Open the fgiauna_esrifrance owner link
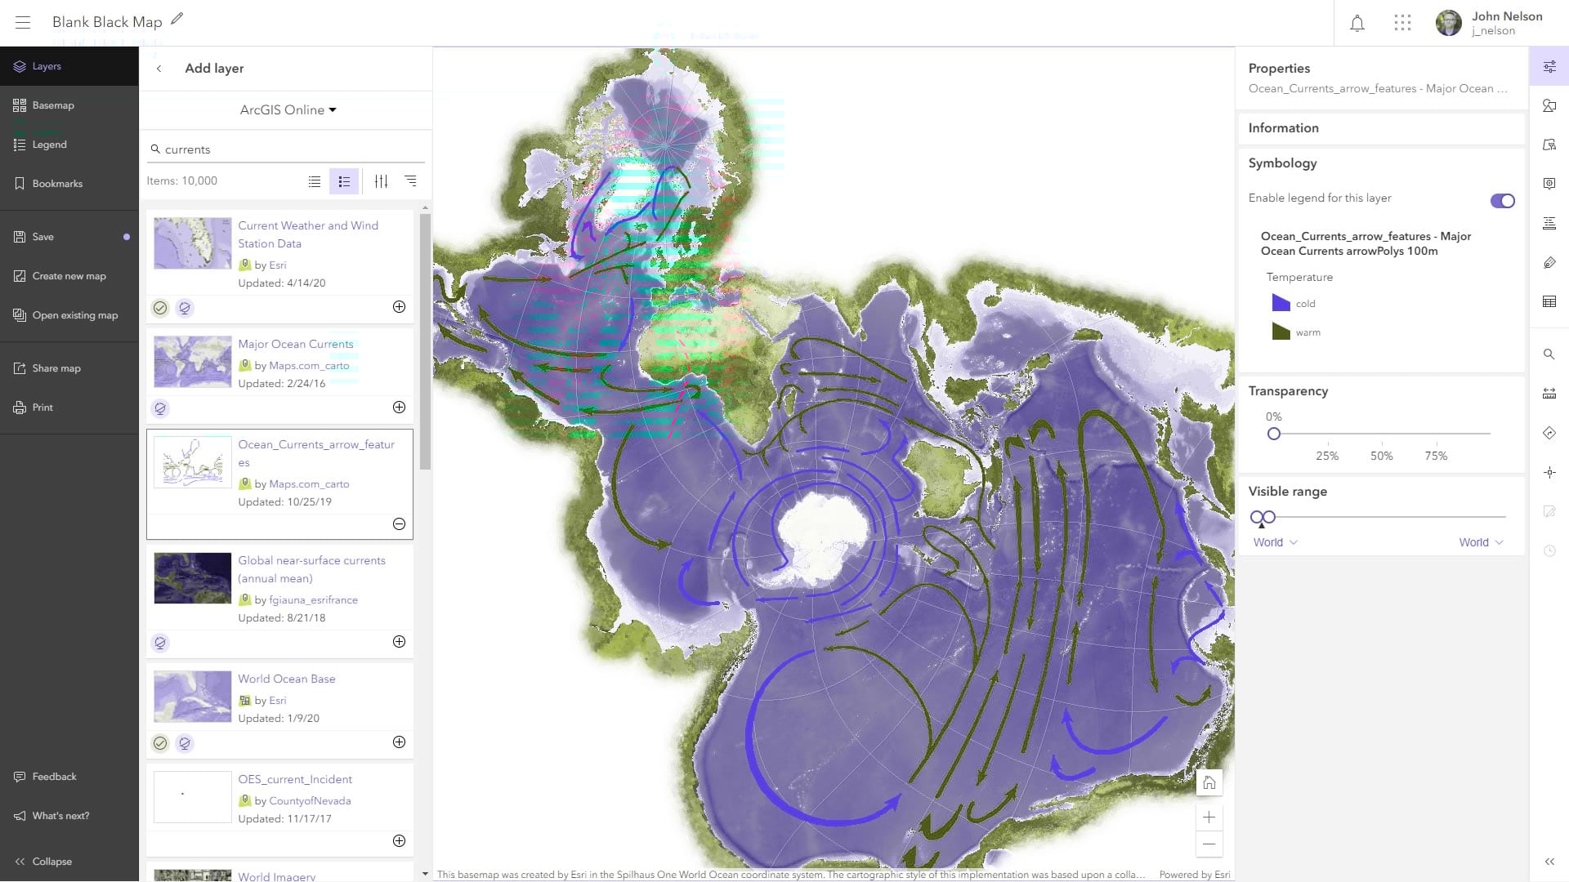This screenshot has width=1569, height=882. pyautogui.click(x=313, y=599)
